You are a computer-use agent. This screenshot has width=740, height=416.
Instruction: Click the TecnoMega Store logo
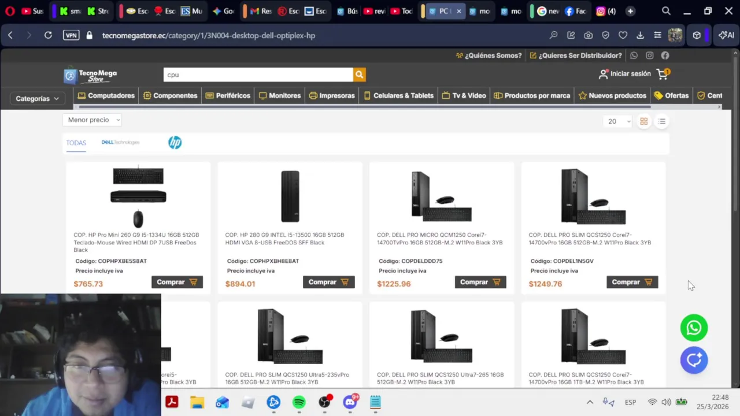click(x=90, y=75)
